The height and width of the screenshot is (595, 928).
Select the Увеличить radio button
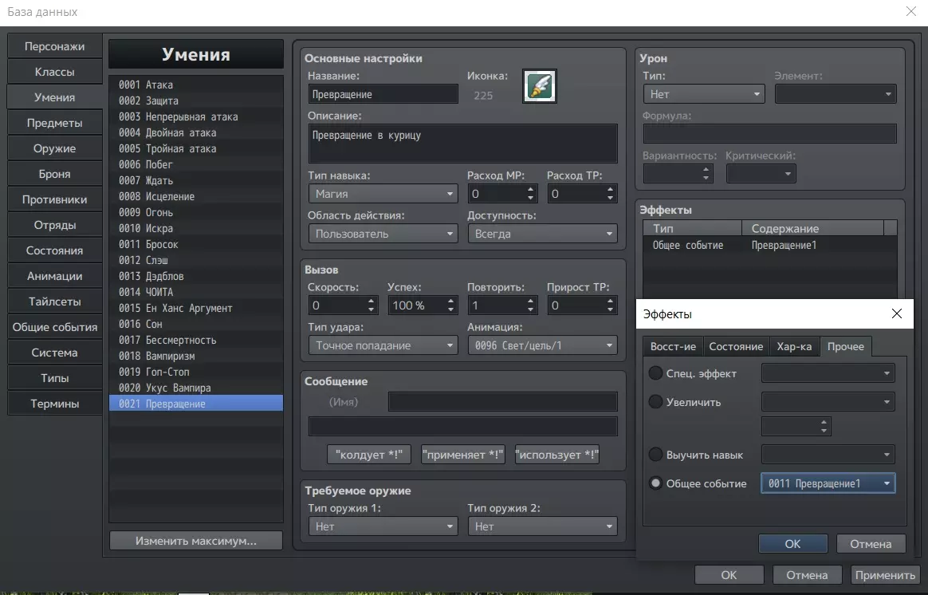(655, 401)
